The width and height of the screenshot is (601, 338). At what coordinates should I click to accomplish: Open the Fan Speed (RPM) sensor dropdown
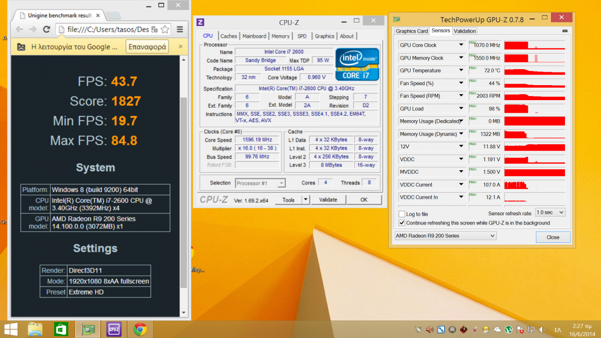click(461, 96)
